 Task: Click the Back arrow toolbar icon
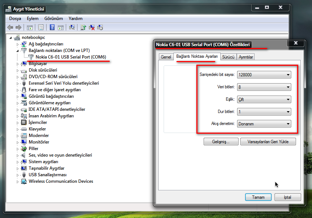point(10,27)
